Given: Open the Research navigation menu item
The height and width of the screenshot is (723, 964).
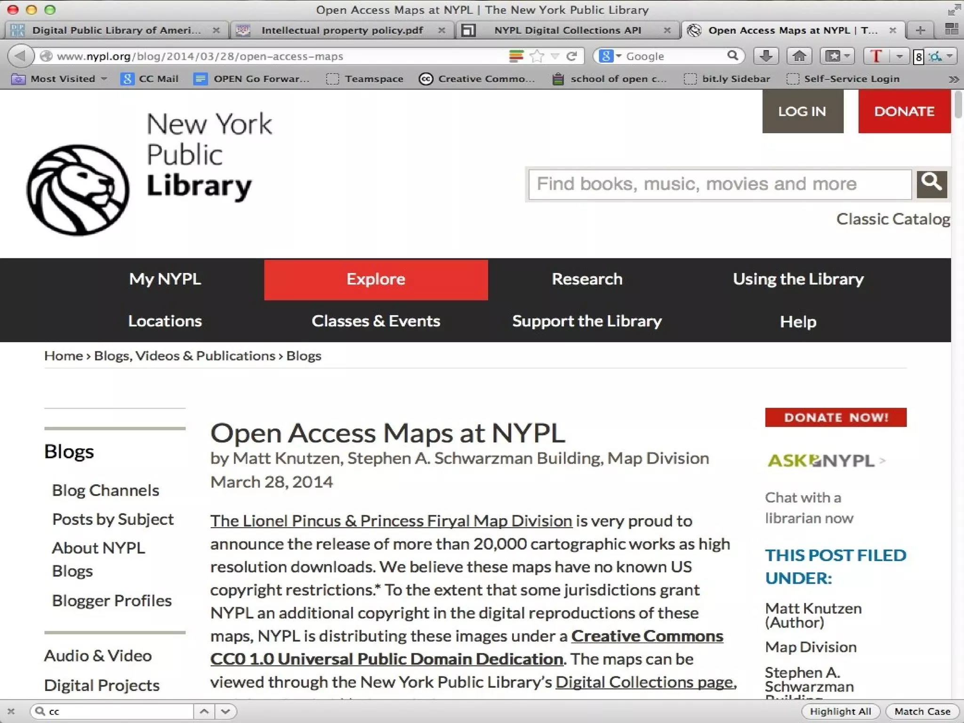Looking at the screenshot, I should (x=587, y=279).
